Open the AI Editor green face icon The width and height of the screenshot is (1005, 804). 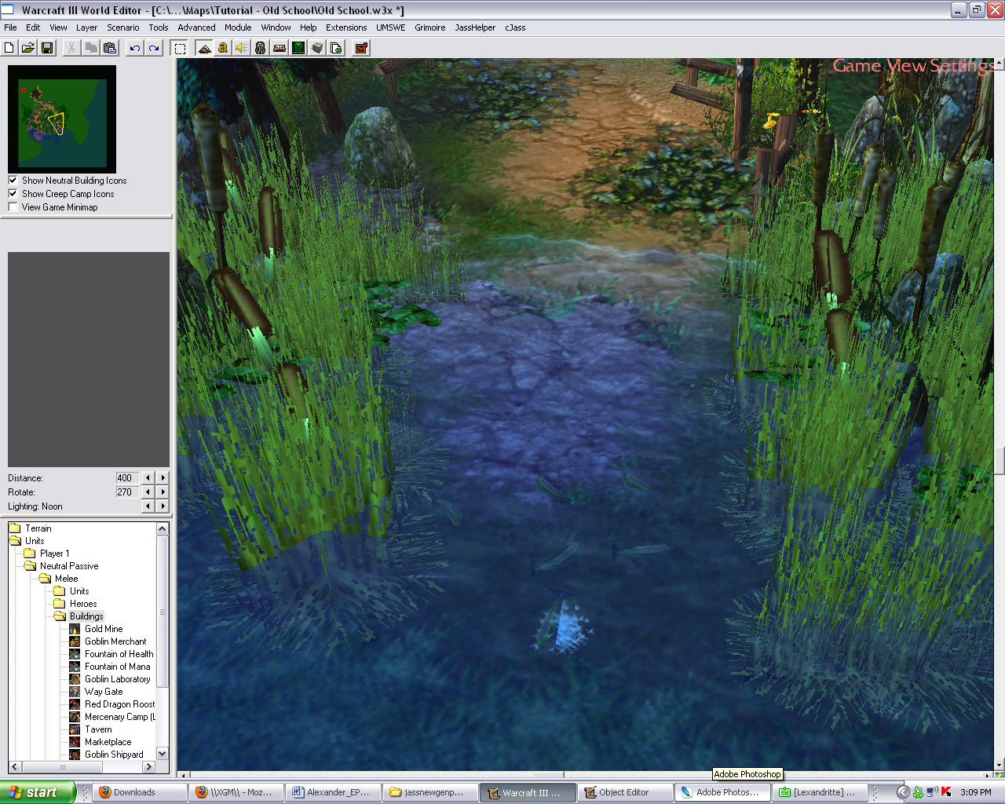click(298, 48)
